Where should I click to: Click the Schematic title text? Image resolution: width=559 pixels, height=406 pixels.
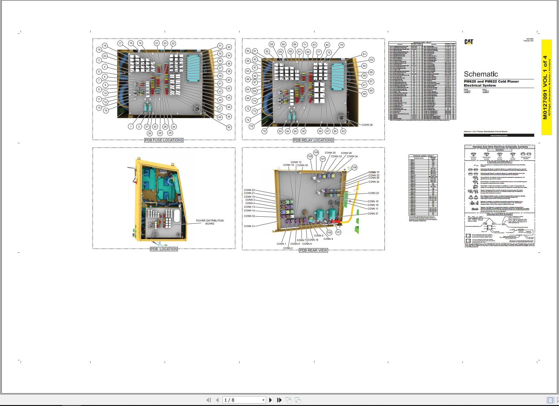click(x=481, y=74)
